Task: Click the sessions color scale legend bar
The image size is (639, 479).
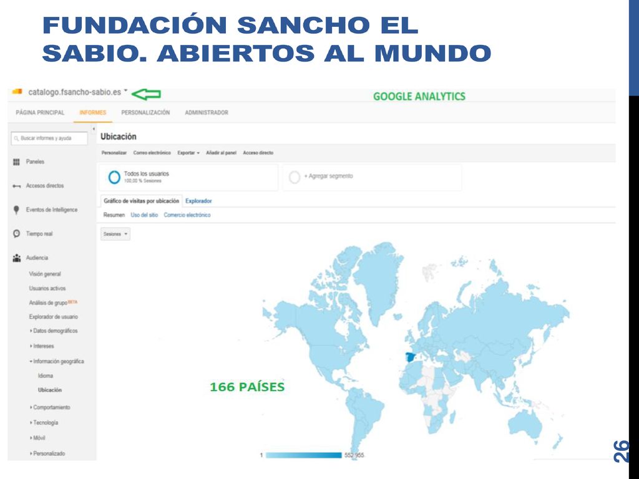Action: pos(304,455)
